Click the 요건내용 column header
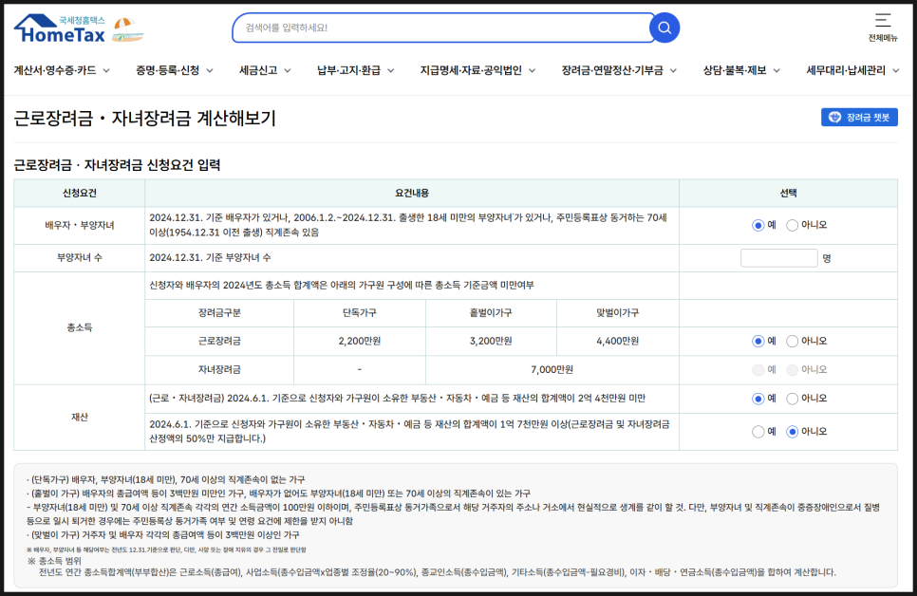917x596 pixels. click(412, 193)
